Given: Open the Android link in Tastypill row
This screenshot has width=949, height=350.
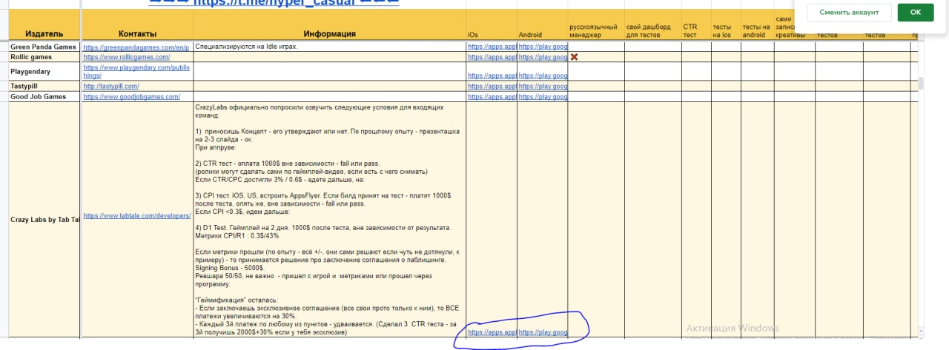Looking at the screenshot, I should [543, 87].
